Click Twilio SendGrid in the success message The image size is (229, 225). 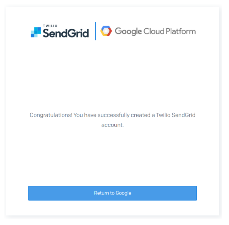click(x=176, y=115)
